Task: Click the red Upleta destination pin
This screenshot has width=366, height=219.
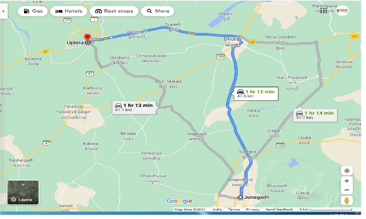Action: 87,38
